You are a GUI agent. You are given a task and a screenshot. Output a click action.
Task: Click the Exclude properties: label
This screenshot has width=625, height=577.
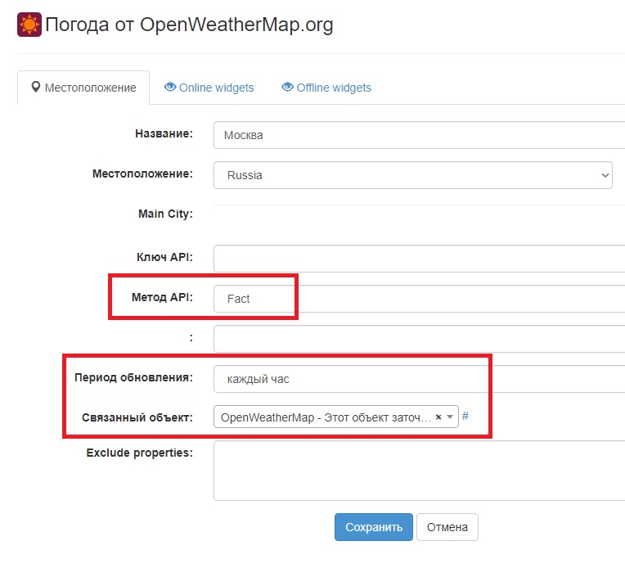[140, 453]
